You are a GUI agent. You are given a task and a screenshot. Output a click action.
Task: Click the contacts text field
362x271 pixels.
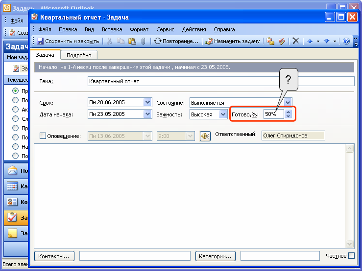tap(135, 256)
